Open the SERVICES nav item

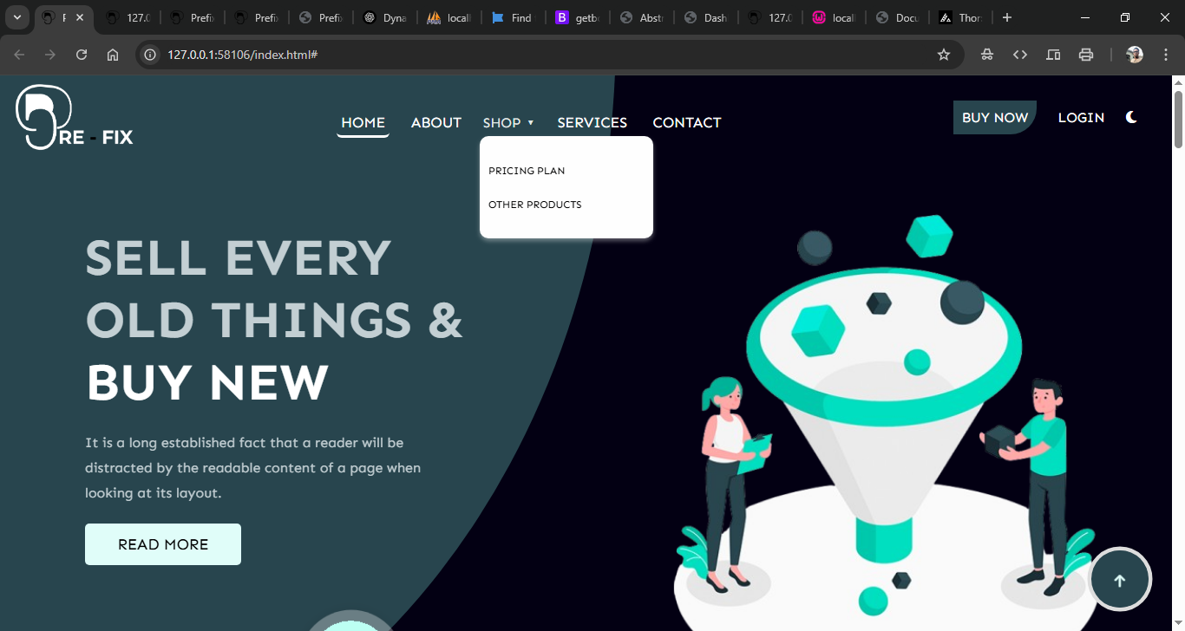pyautogui.click(x=592, y=123)
